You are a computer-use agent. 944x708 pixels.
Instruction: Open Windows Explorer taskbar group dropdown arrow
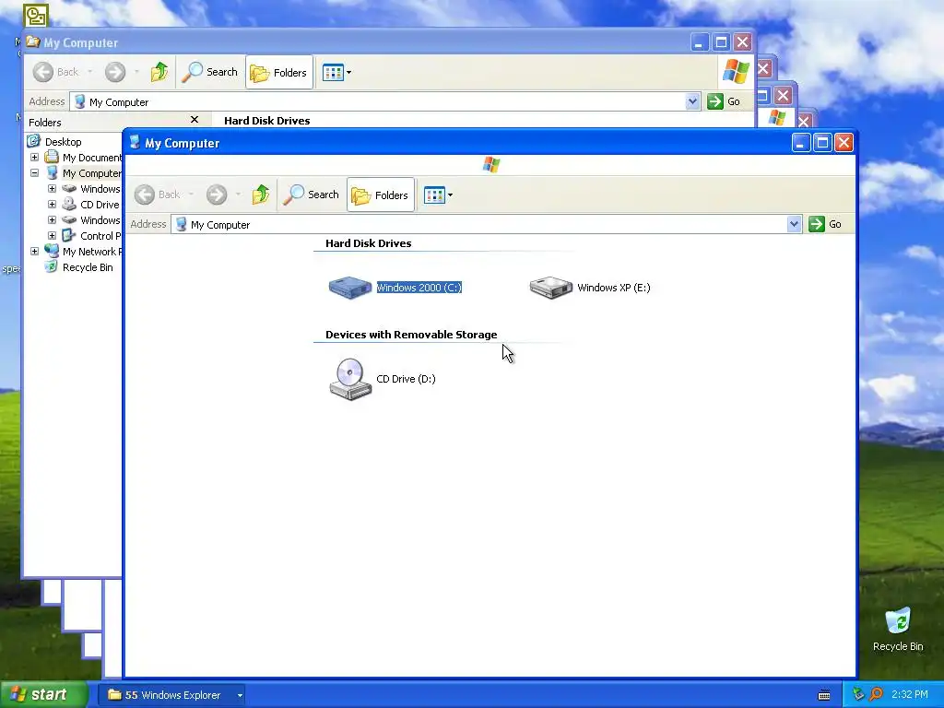[x=240, y=695]
